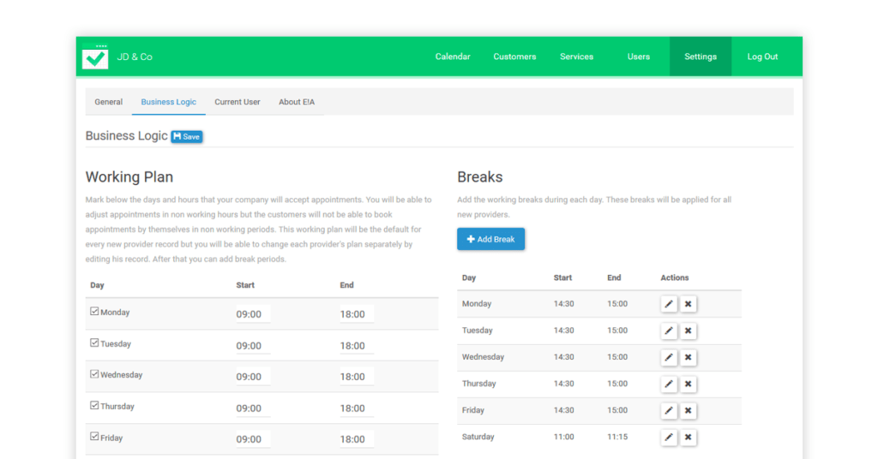This screenshot has width=878, height=459.
Task: Delete the Tuesday break entry
Action: (689, 331)
